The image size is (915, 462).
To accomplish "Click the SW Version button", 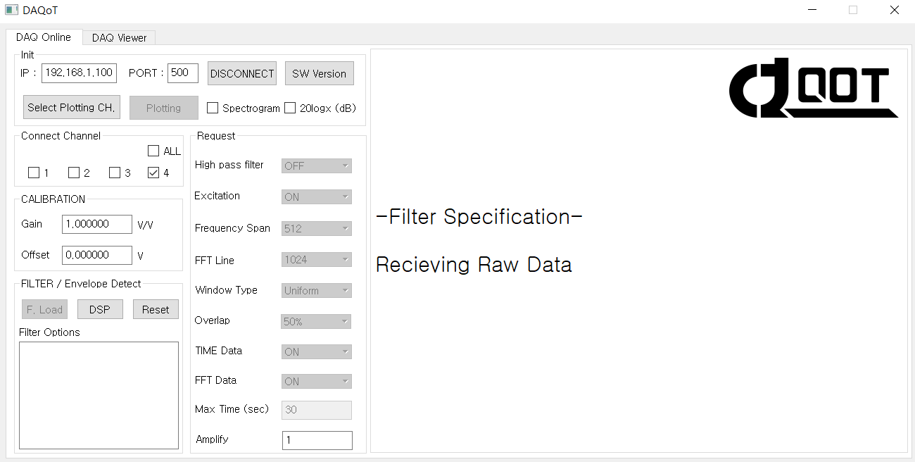I will click(x=319, y=73).
